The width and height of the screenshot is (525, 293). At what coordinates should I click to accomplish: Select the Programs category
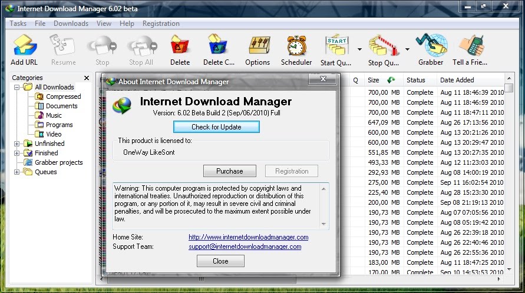tap(60, 125)
